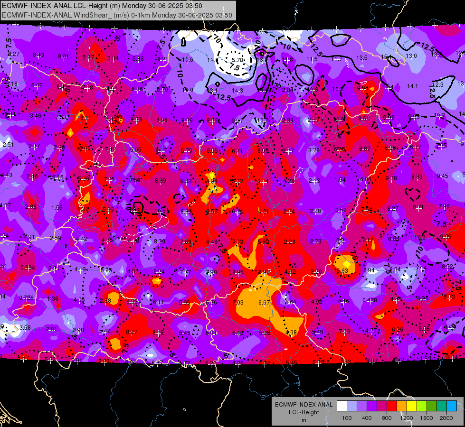Image resolution: width=465 pixels, height=427 pixels.
Task: Click the legend label 1600
Action: tap(427, 418)
